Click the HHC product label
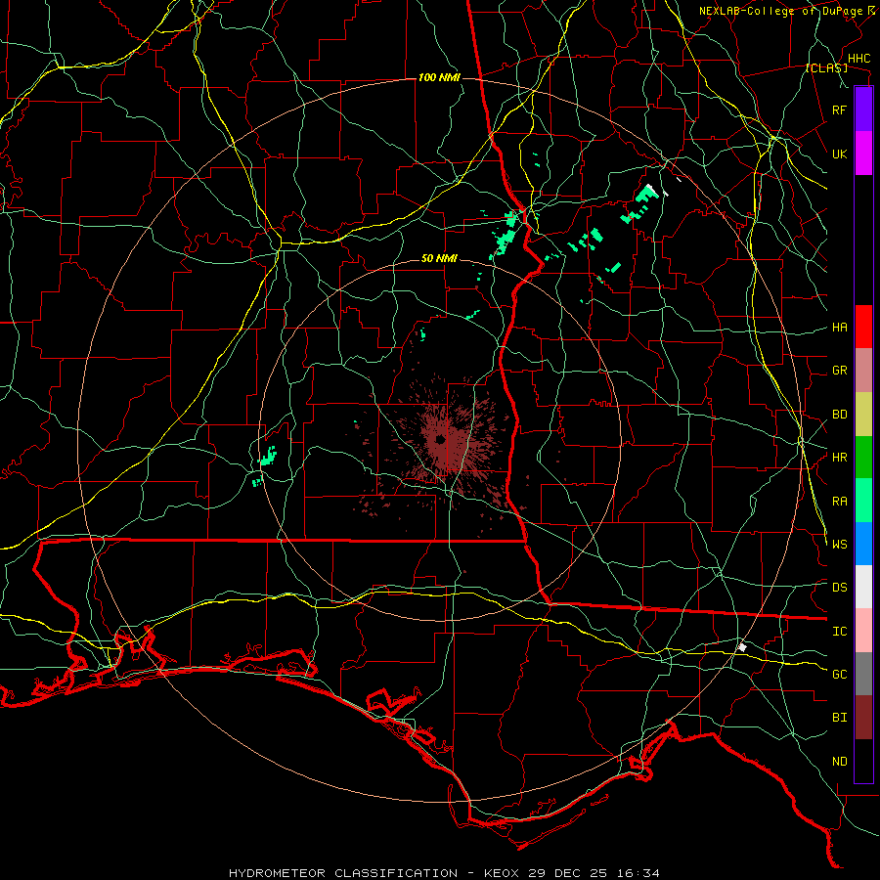The width and height of the screenshot is (880, 880). [x=858, y=59]
